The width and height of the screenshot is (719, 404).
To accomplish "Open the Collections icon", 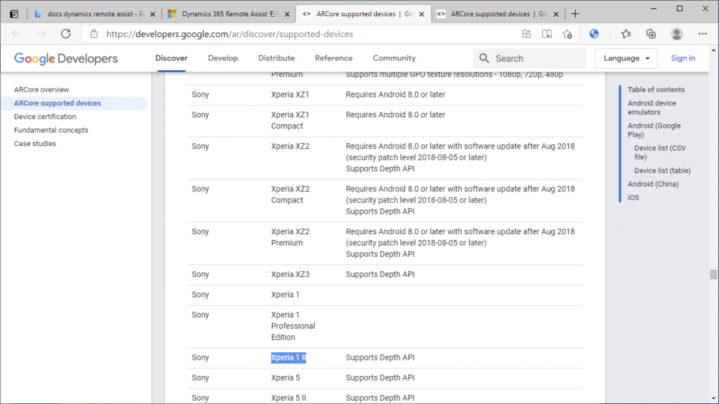I will [651, 34].
